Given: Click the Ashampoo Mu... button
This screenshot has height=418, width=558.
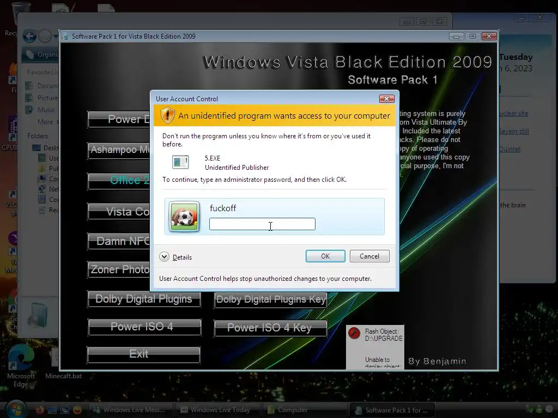Looking at the screenshot, I should click(118, 150).
